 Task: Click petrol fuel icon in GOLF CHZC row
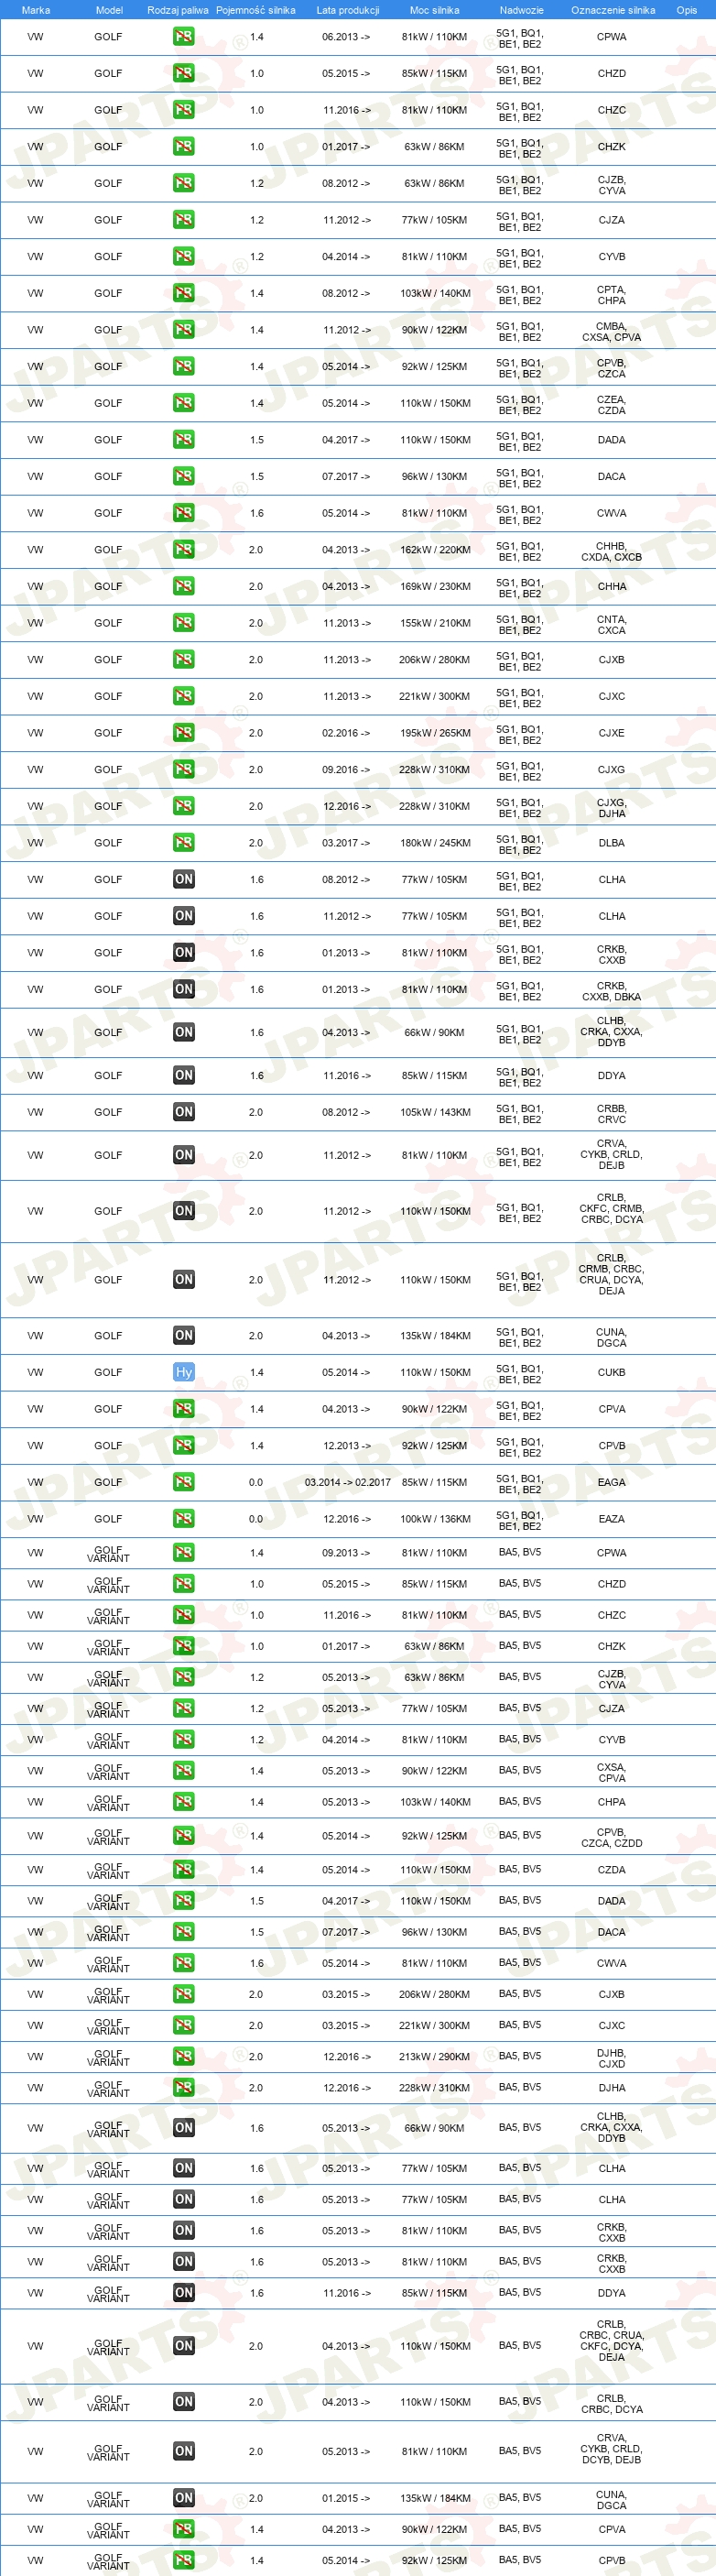pyautogui.click(x=183, y=110)
